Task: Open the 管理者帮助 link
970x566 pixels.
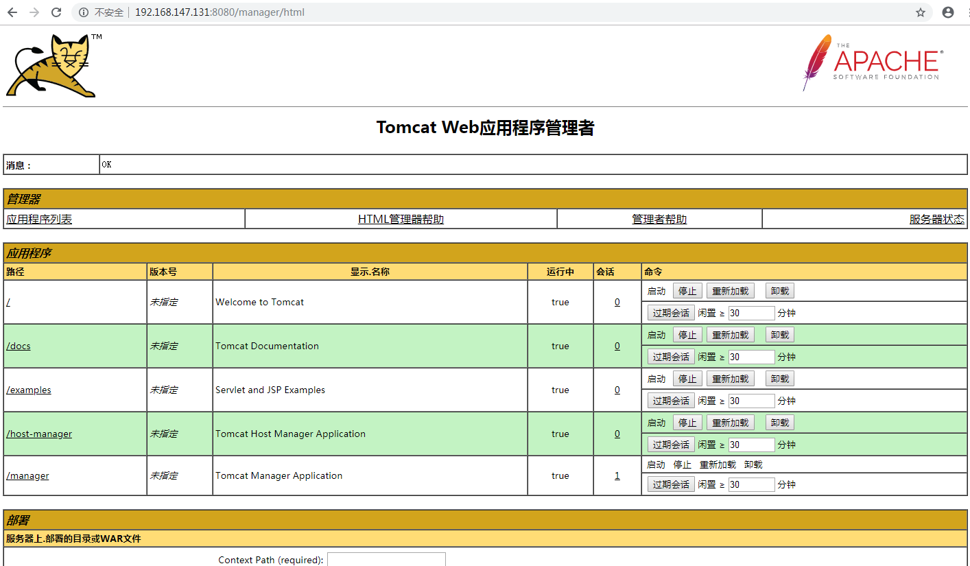Action: (x=659, y=220)
